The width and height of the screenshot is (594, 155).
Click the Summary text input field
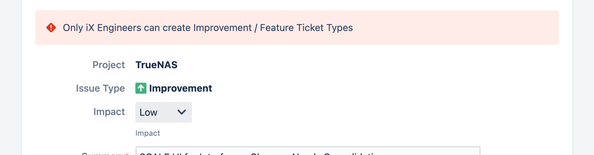308,151
